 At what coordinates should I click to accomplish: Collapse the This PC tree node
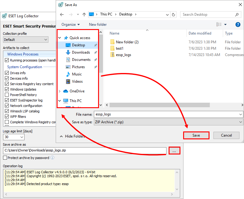(x=60, y=101)
